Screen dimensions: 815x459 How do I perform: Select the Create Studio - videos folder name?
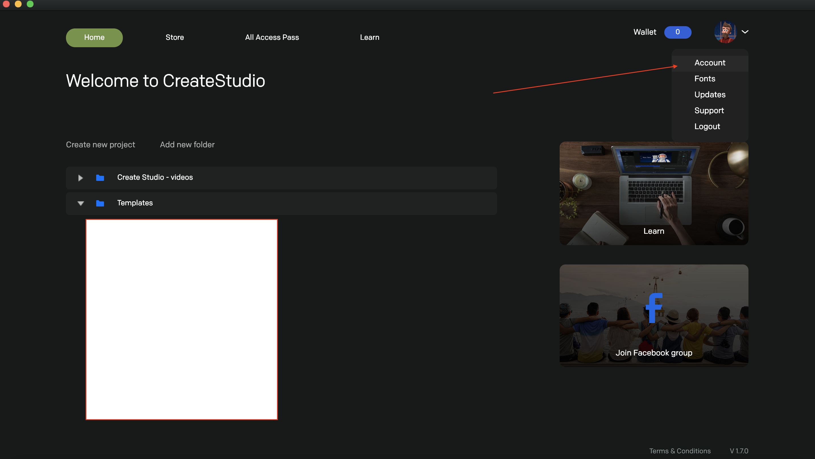pos(155,177)
